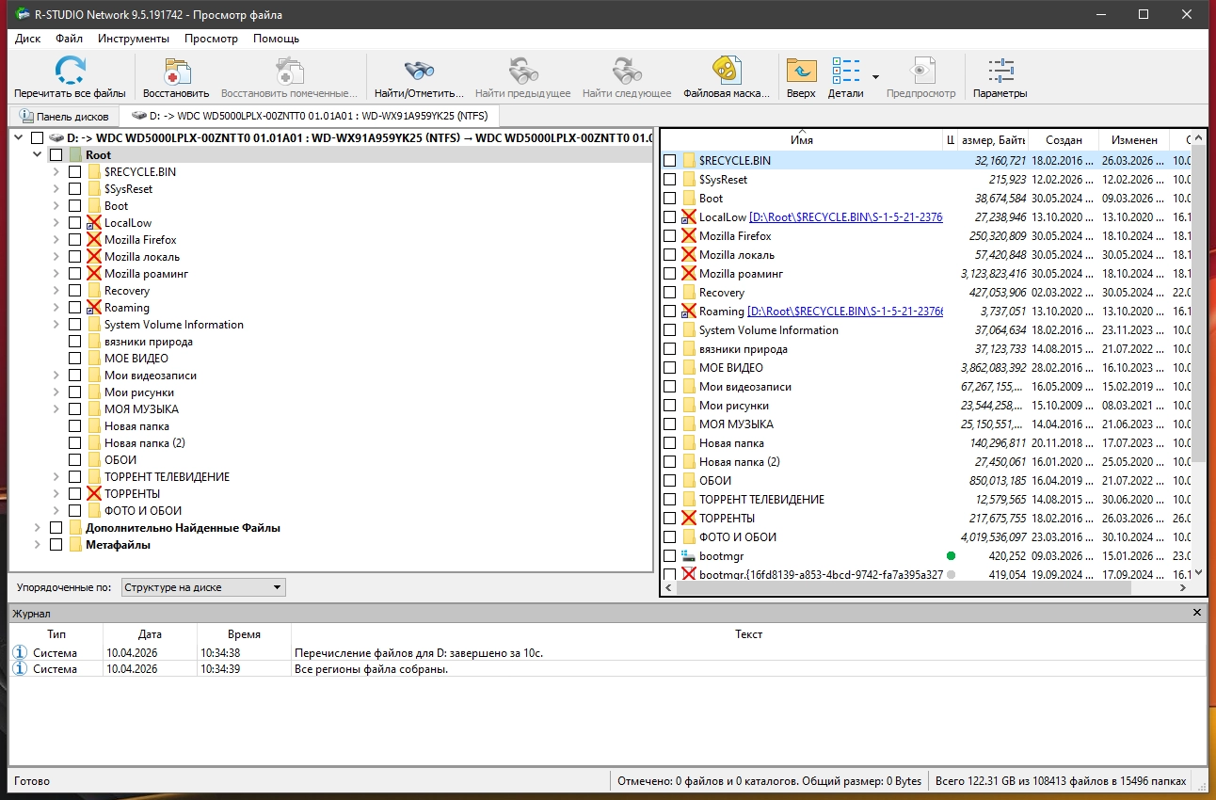Screen dimensions: 1216x800
Task: Click the Recovery folder icon in file list
Action: [689, 293]
